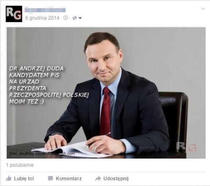Image resolution: width=210 pixels, height=186 pixels.
Task: Open the posted photo of man at desk
Action: tap(106, 93)
